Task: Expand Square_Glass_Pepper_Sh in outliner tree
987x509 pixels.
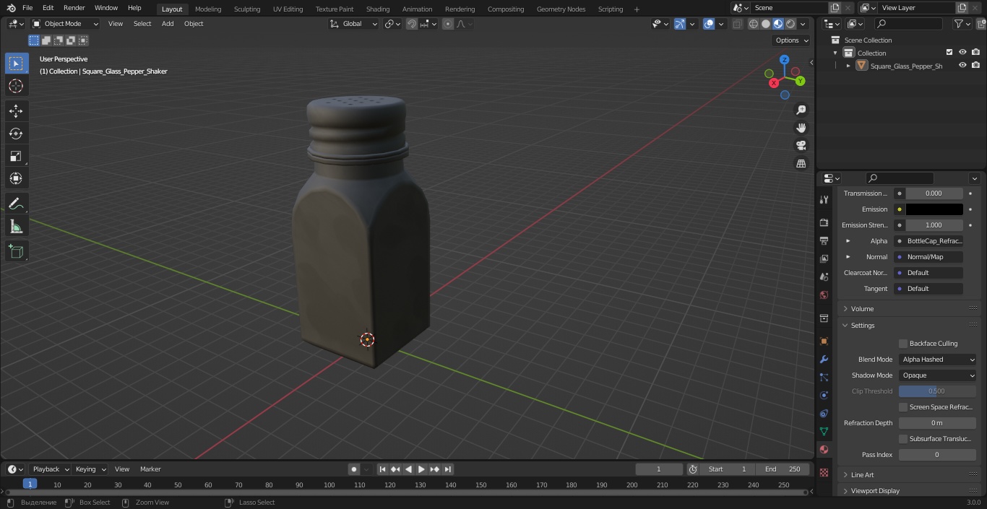Action: tap(848, 66)
